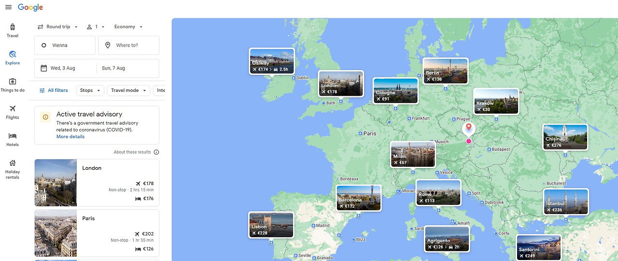Open the Things to do tab
618x261 pixels.
click(13, 85)
